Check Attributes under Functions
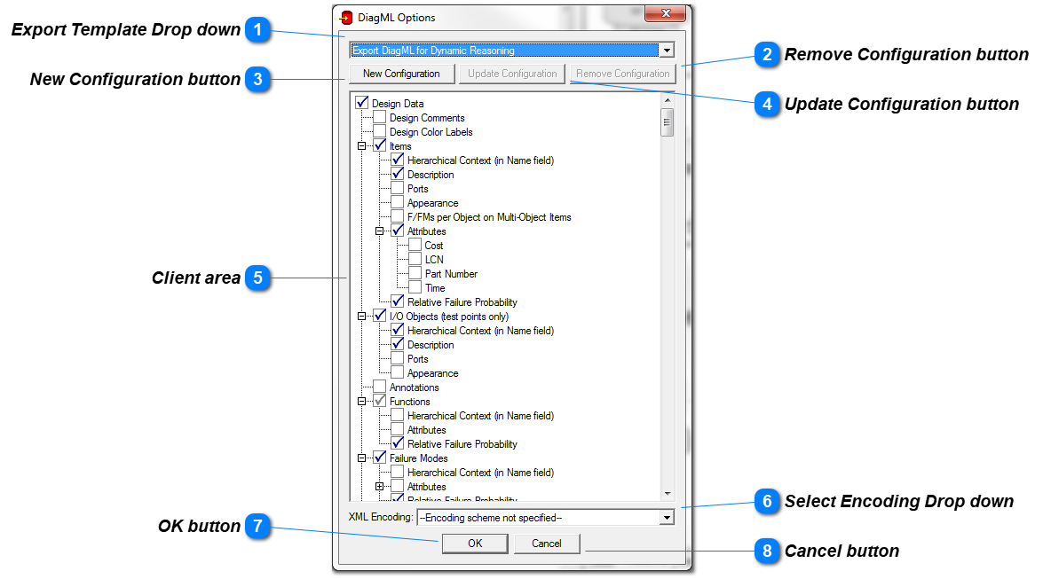 398,429
